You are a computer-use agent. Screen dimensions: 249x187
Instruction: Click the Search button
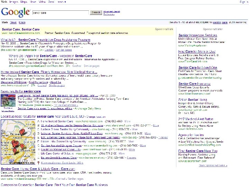[96, 12]
